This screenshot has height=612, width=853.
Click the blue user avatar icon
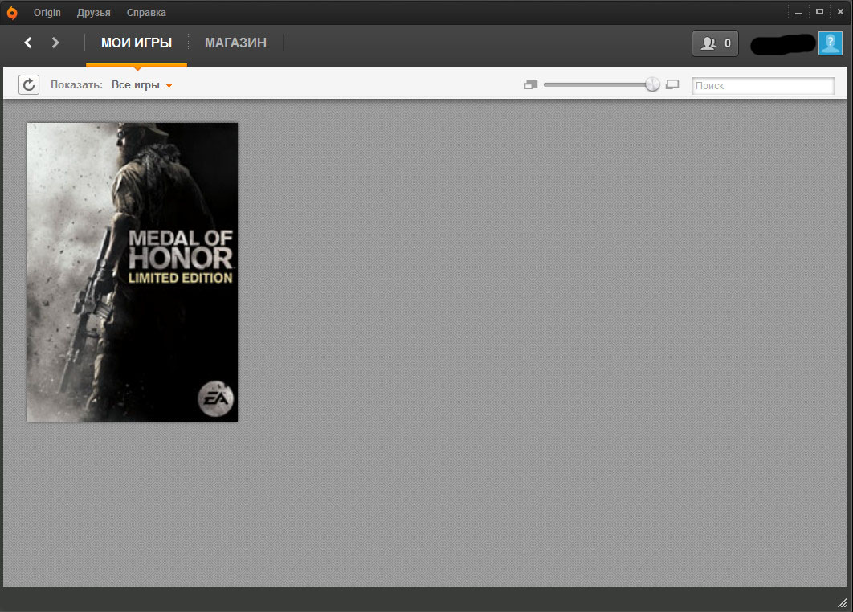831,43
